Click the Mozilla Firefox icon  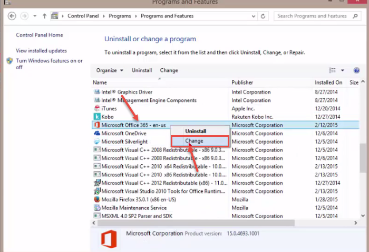[97, 199]
